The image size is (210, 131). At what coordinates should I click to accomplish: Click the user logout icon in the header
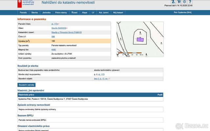(173, 2)
